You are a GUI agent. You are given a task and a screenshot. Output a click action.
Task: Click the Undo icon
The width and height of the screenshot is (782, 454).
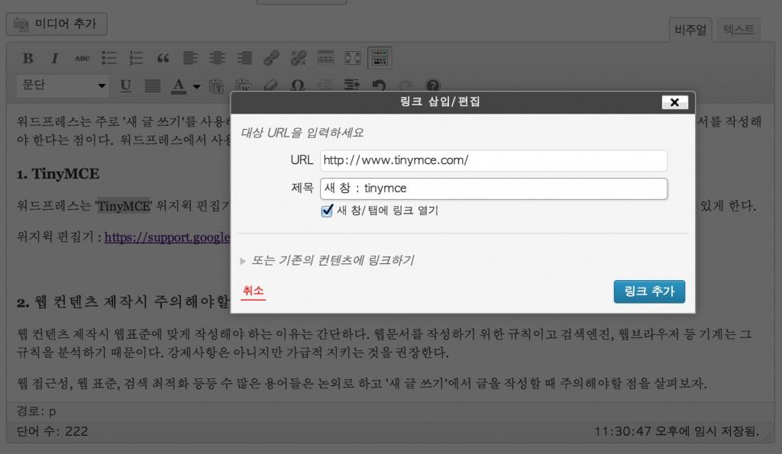pos(380,85)
